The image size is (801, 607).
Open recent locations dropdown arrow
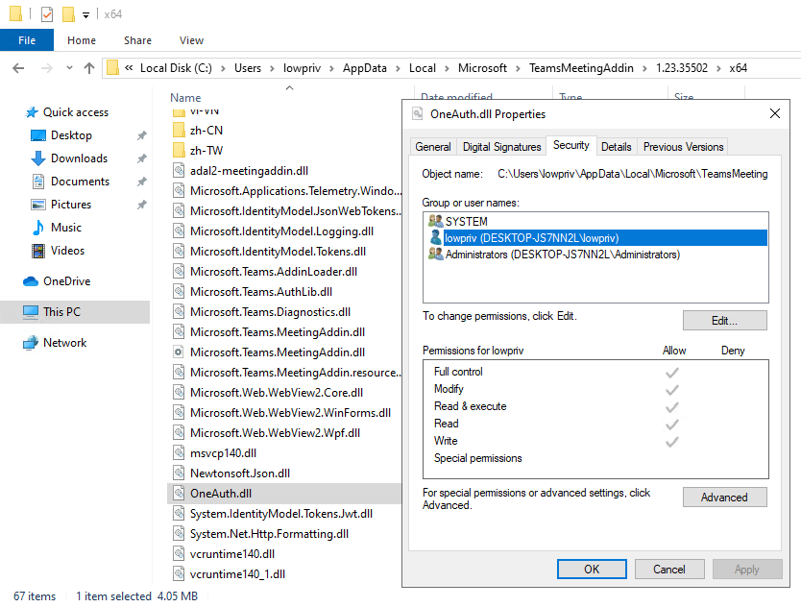pos(69,68)
